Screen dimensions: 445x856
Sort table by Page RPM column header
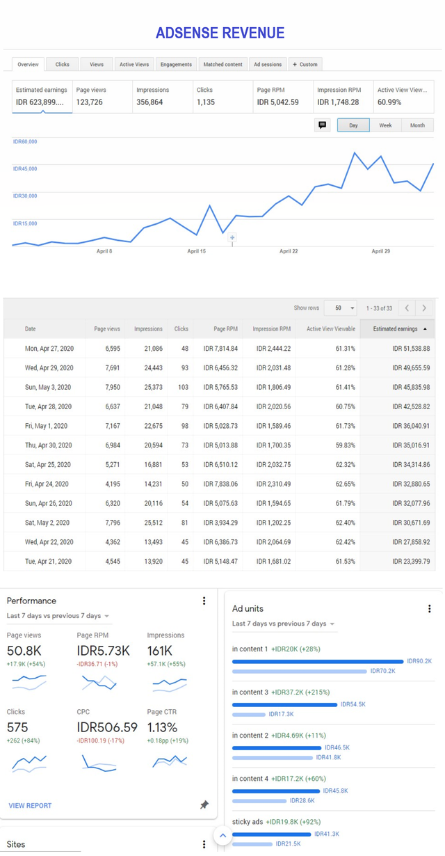click(x=225, y=329)
